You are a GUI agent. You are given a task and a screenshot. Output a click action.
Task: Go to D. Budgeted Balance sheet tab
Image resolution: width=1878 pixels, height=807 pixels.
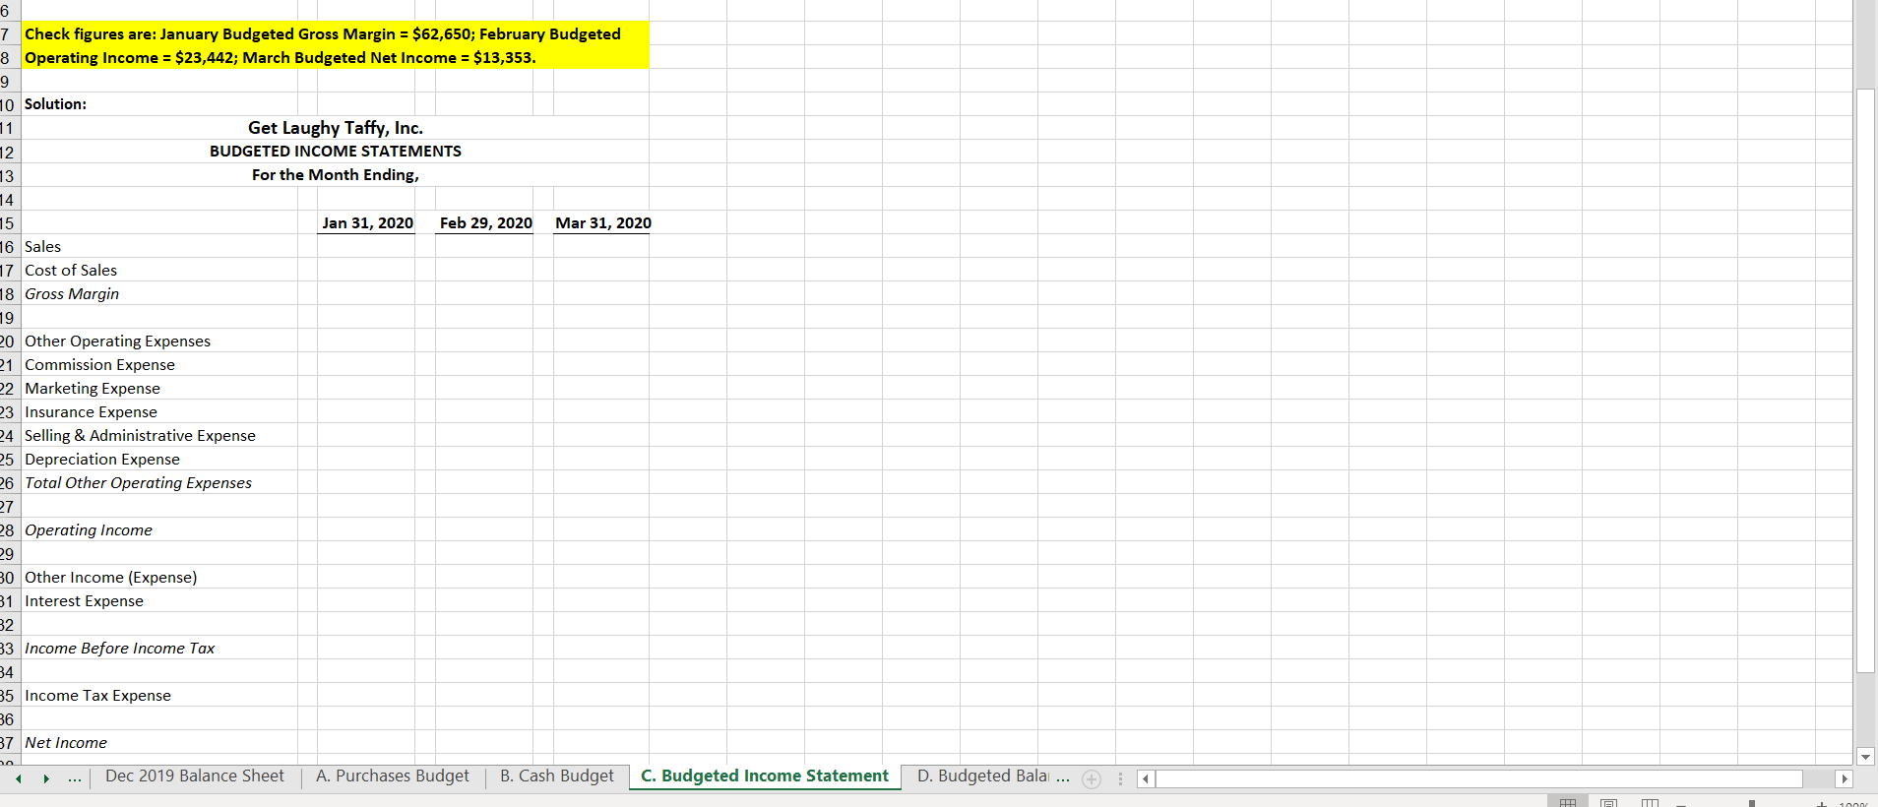pyautogui.click(x=982, y=776)
